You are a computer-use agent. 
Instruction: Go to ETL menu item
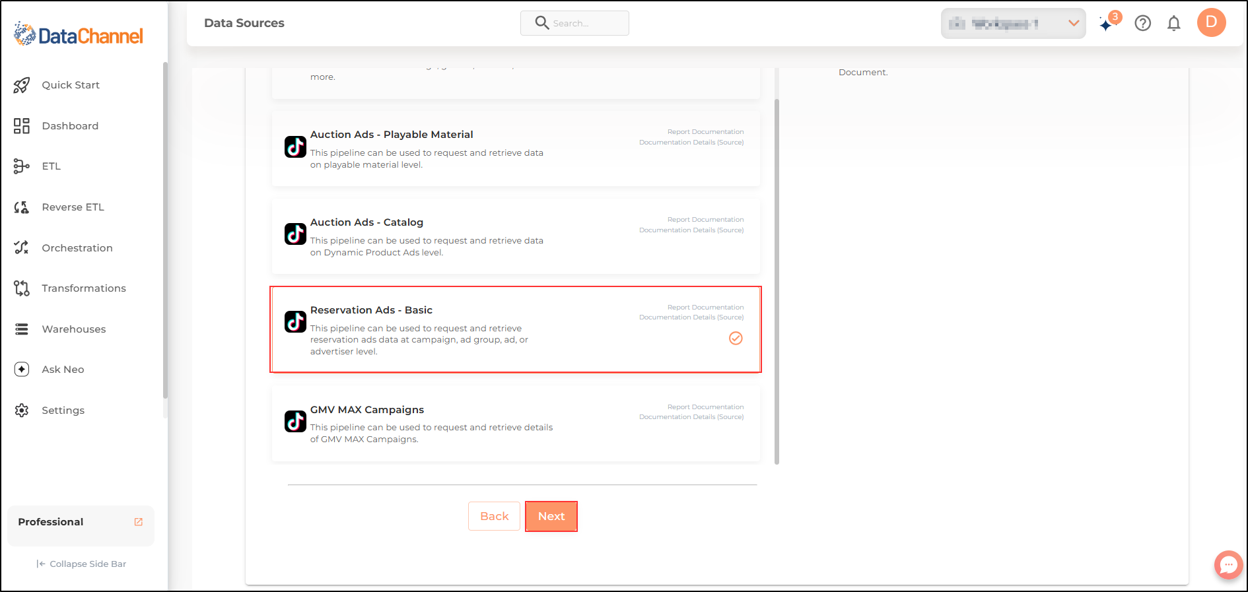click(x=52, y=166)
